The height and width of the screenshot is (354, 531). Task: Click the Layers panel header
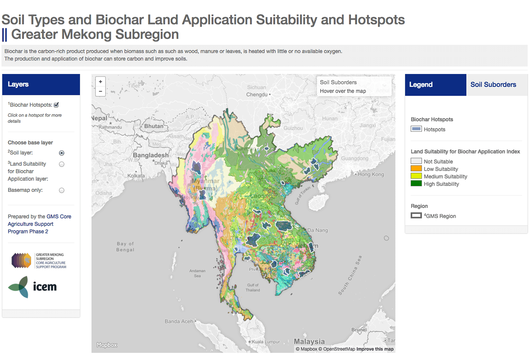(41, 84)
